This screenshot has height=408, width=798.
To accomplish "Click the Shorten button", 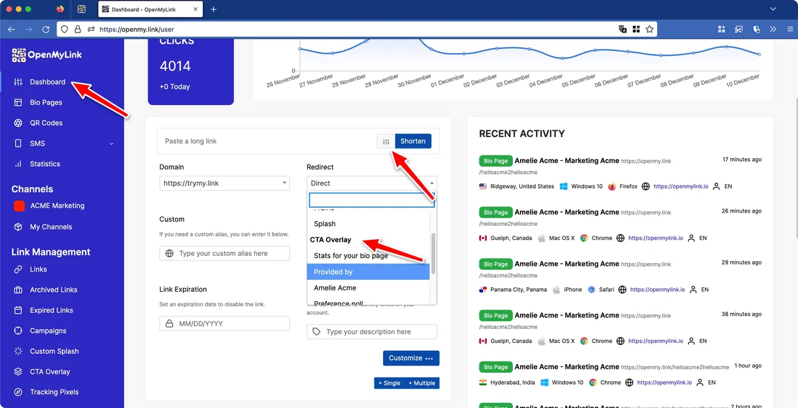I will click(x=413, y=141).
